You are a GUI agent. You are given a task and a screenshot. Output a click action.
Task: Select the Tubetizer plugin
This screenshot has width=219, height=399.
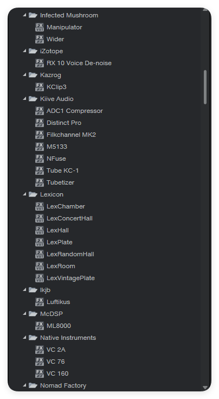click(x=61, y=182)
